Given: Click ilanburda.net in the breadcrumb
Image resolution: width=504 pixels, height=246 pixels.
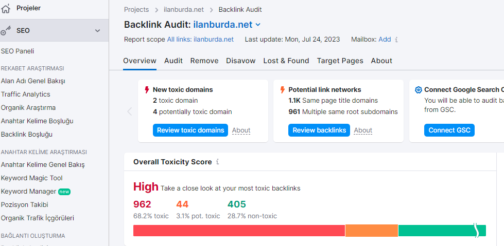Looking at the screenshot, I should click(184, 10).
